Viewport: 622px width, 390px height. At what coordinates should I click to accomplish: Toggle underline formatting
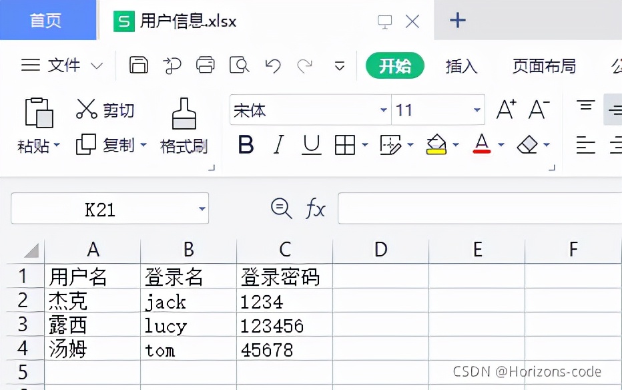coord(311,144)
